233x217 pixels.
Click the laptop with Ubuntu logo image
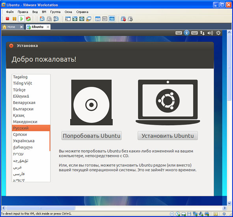point(168,102)
